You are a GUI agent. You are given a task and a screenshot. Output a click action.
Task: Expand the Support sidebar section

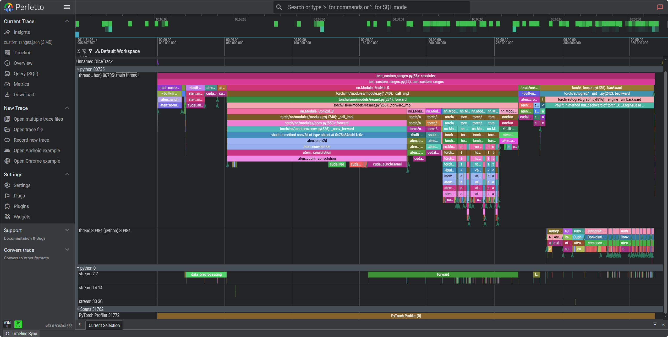coord(67,230)
